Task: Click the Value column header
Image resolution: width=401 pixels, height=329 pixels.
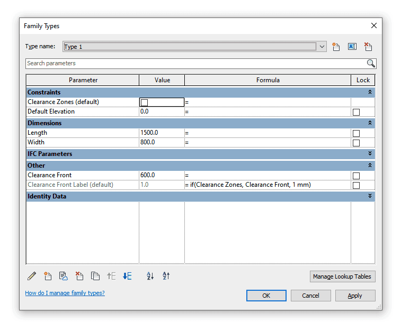Action: click(162, 80)
